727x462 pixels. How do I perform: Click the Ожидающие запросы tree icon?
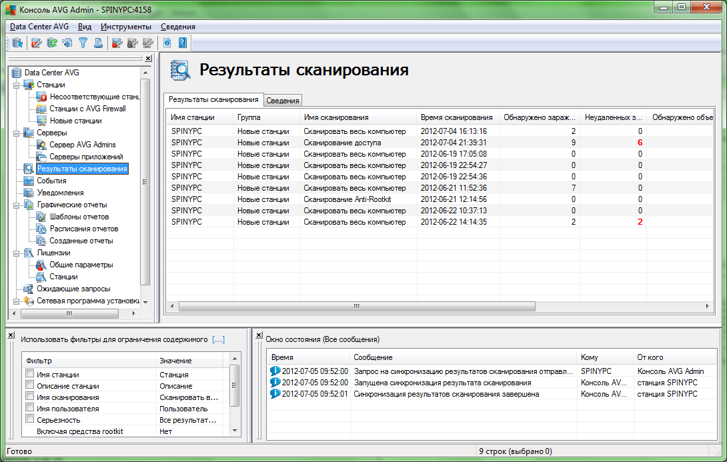tap(29, 289)
